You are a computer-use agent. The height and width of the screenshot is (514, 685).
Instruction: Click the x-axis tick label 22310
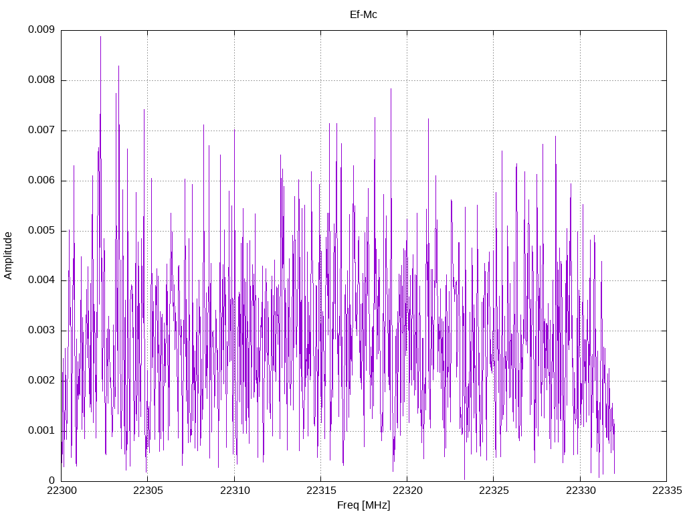click(234, 491)
